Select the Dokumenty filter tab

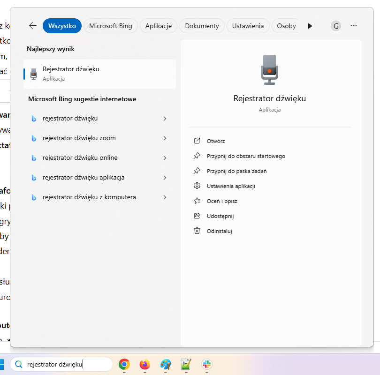click(x=202, y=26)
